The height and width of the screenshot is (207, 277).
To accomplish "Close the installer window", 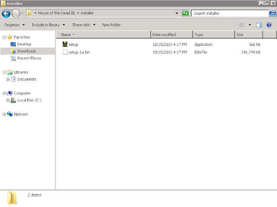I will pos(273,3).
